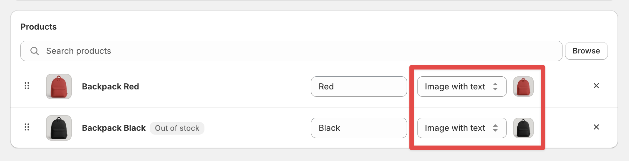Grab the drag handle for Backpack Black
The image size is (629, 161).
pyautogui.click(x=27, y=127)
